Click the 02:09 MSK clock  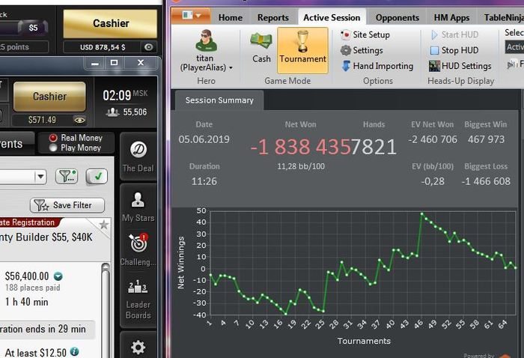[125, 96]
